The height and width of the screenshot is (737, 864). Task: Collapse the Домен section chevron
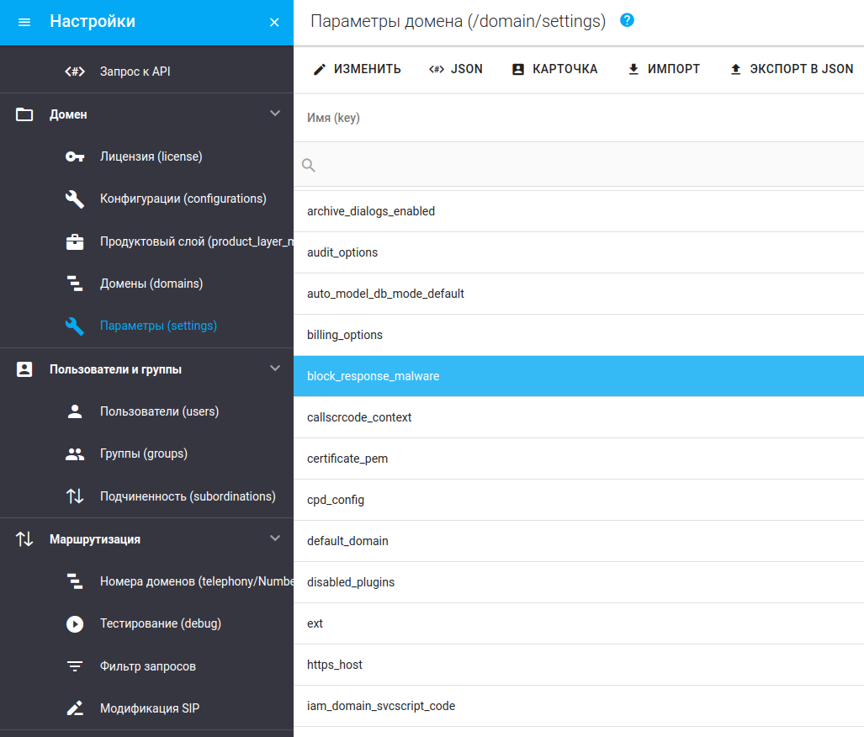click(274, 114)
